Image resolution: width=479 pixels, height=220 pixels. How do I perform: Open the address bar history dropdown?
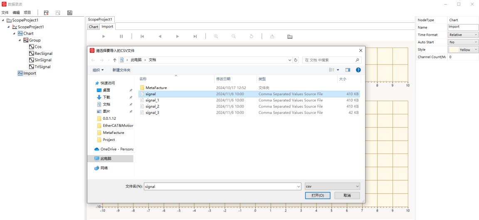pos(289,60)
